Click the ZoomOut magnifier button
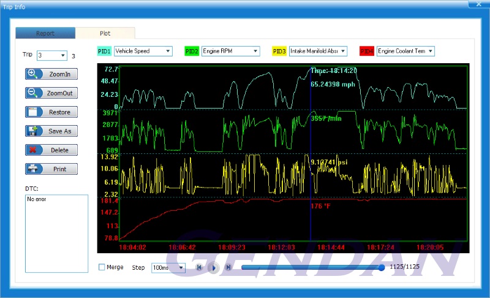 (51, 93)
